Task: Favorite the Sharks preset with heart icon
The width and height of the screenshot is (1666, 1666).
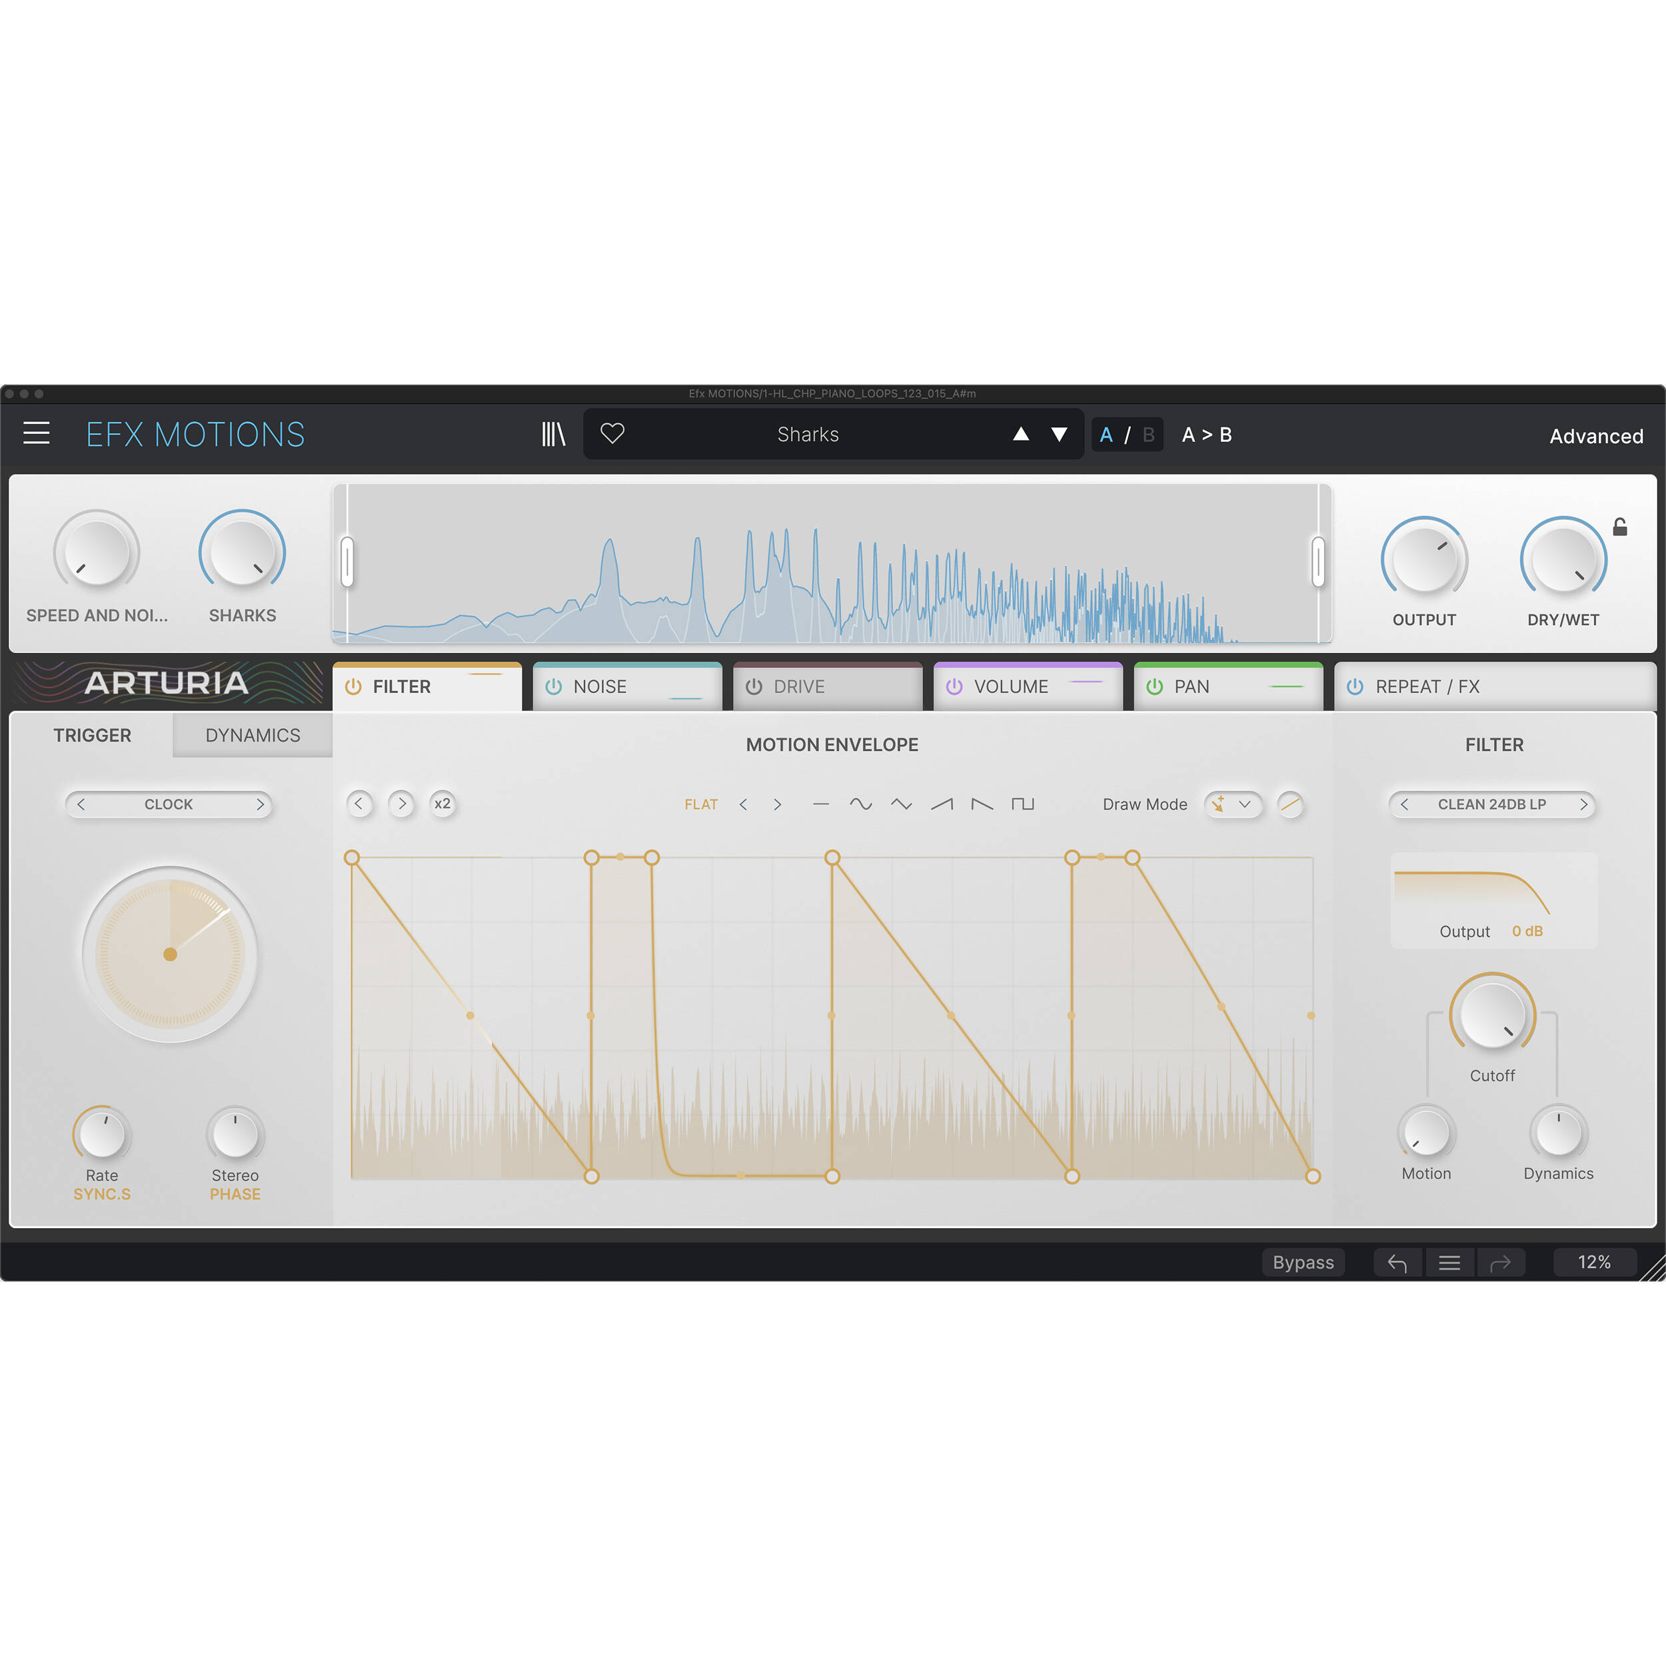Action: (x=612, y=434)
